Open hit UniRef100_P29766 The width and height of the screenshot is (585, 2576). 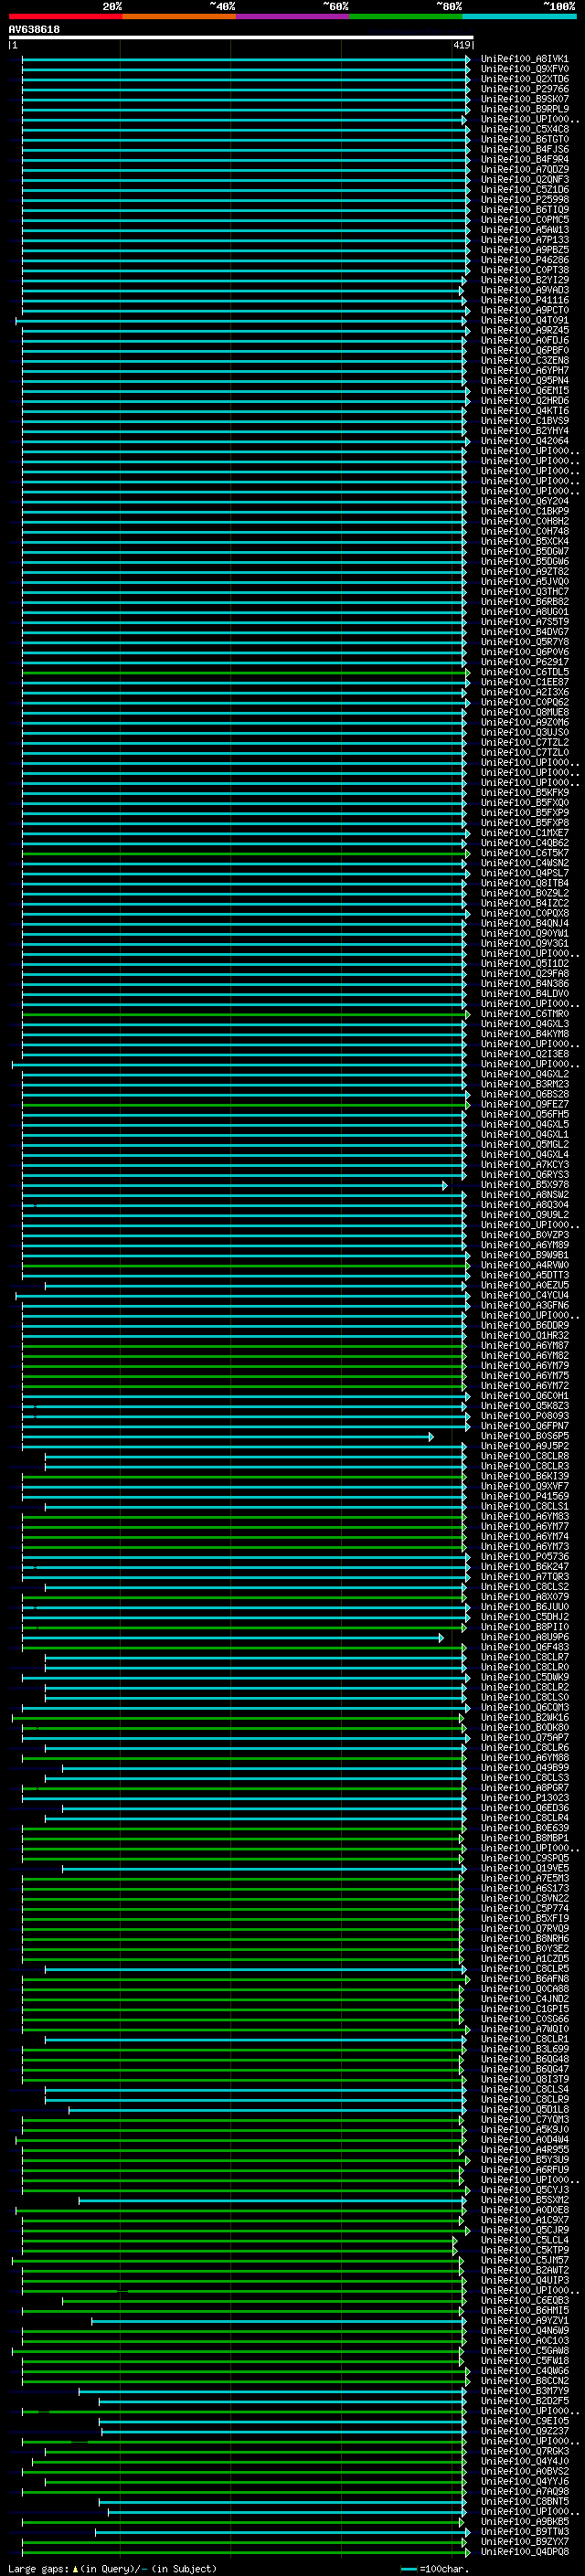tap(524, 89)
